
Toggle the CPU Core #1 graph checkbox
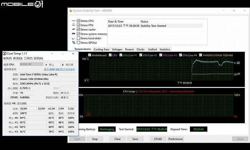click(x=121, y=55)
